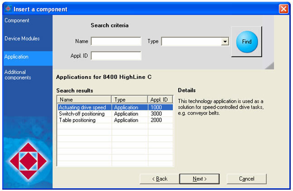
Task: Select Actuating drive speed row
Action: [x=82, y=108]
